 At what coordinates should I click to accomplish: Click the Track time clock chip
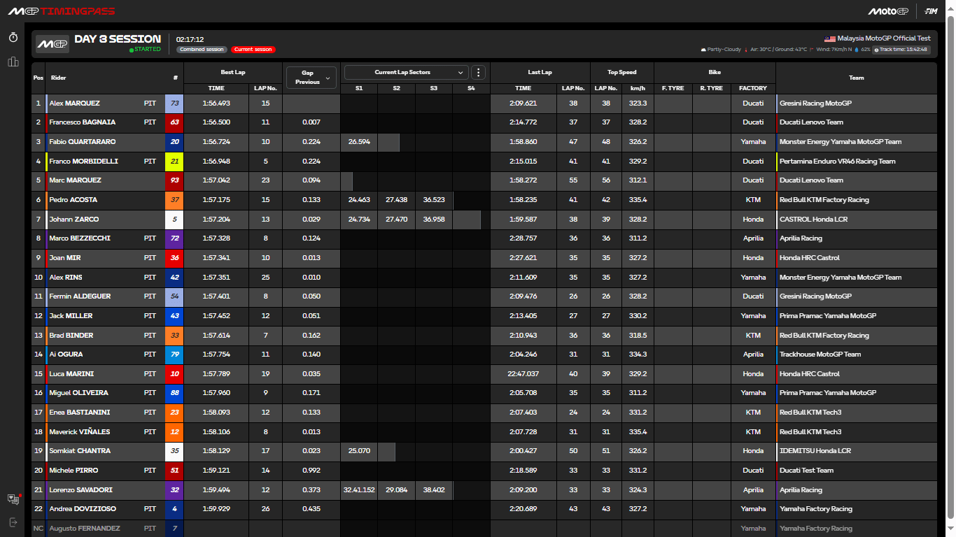click(901, 50)
